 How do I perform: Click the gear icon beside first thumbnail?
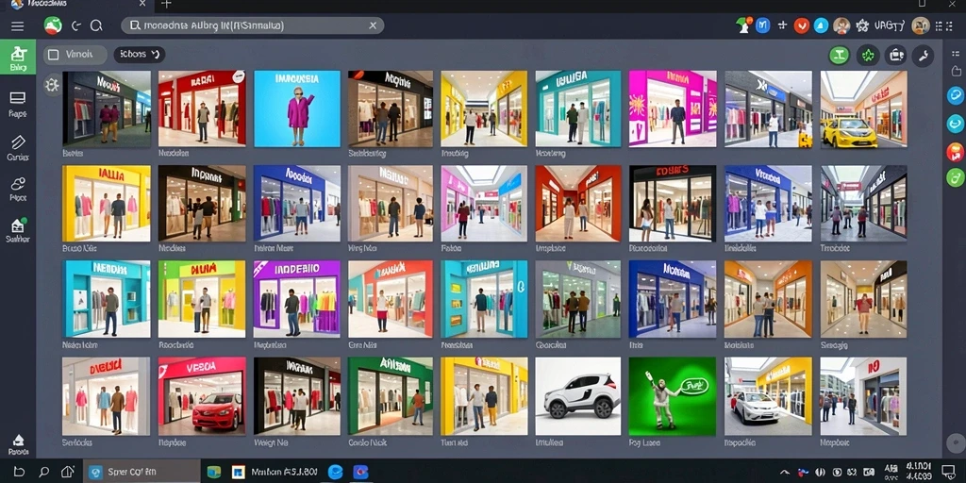pos(52,85)
